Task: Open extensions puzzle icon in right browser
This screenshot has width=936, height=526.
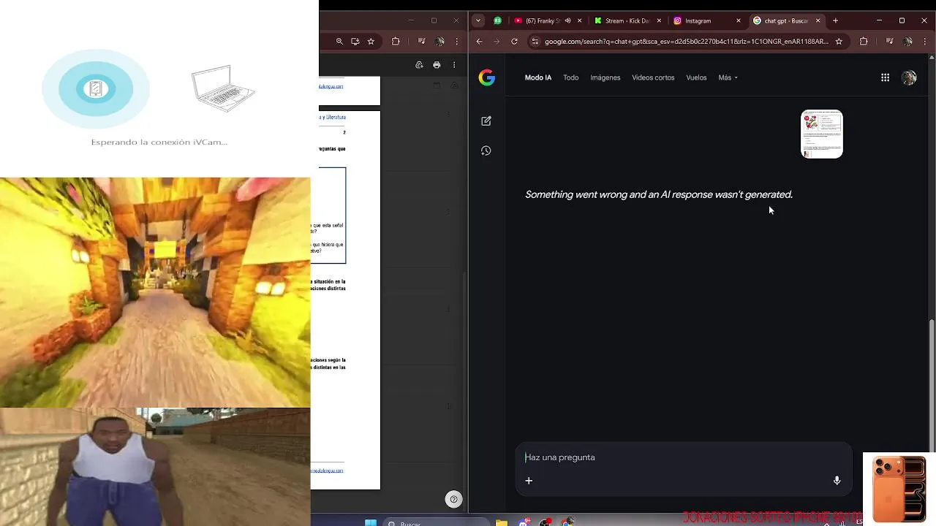Action: [x=864, y=42]
